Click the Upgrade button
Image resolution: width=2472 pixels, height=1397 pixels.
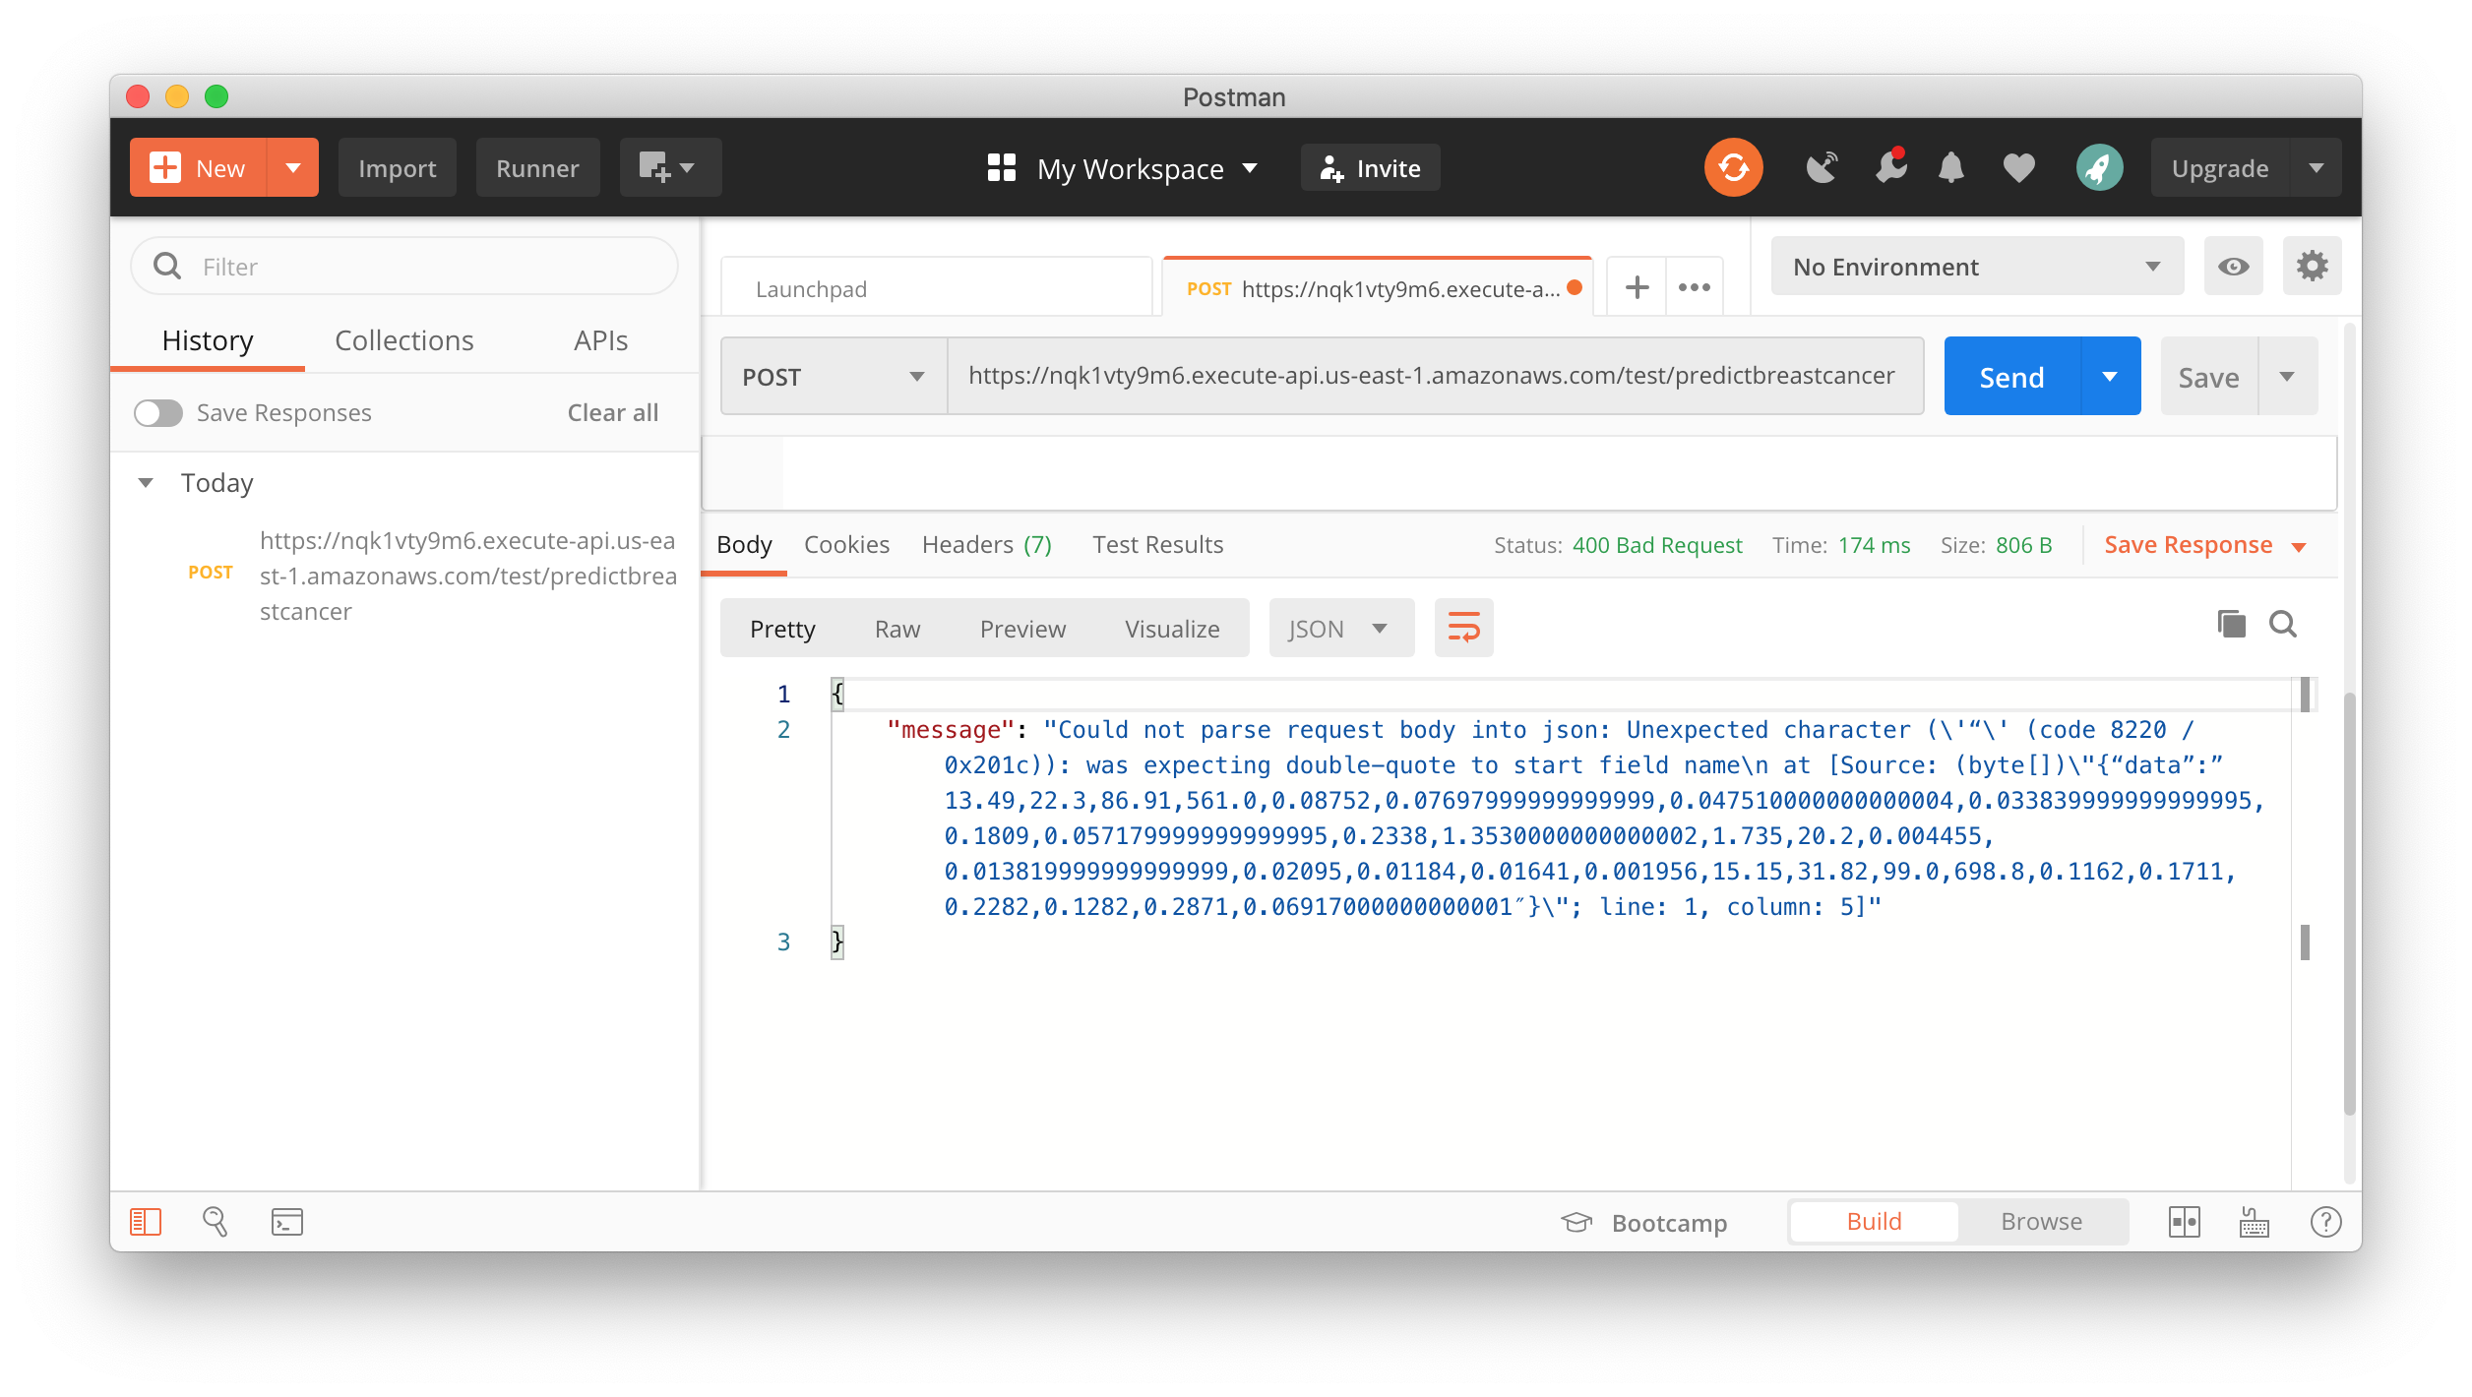(2220, 167)
